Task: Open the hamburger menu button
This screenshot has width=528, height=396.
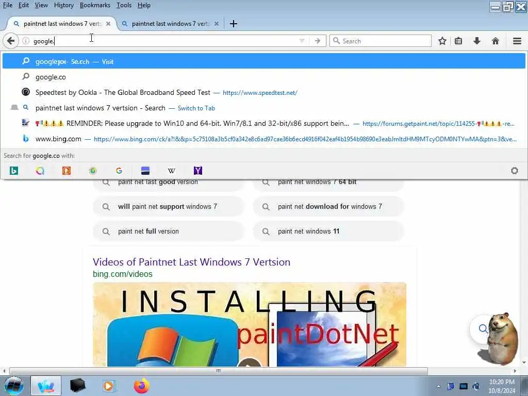Action: [517, 41]
